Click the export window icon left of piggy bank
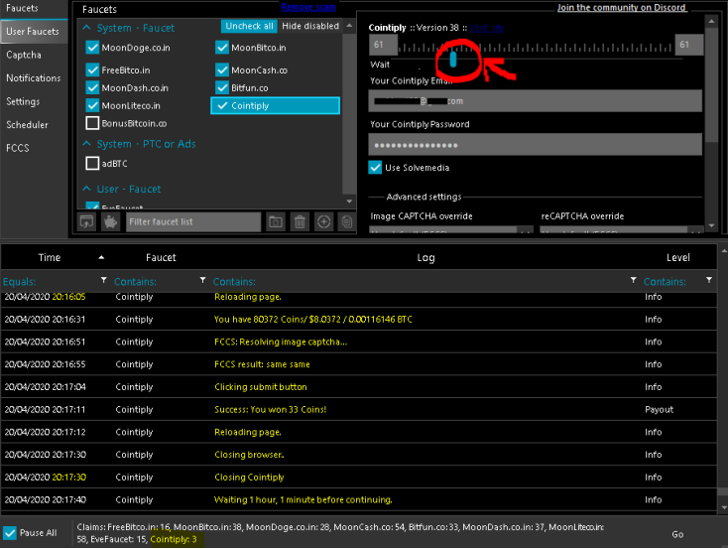728x549 pixels. point(87,221)
